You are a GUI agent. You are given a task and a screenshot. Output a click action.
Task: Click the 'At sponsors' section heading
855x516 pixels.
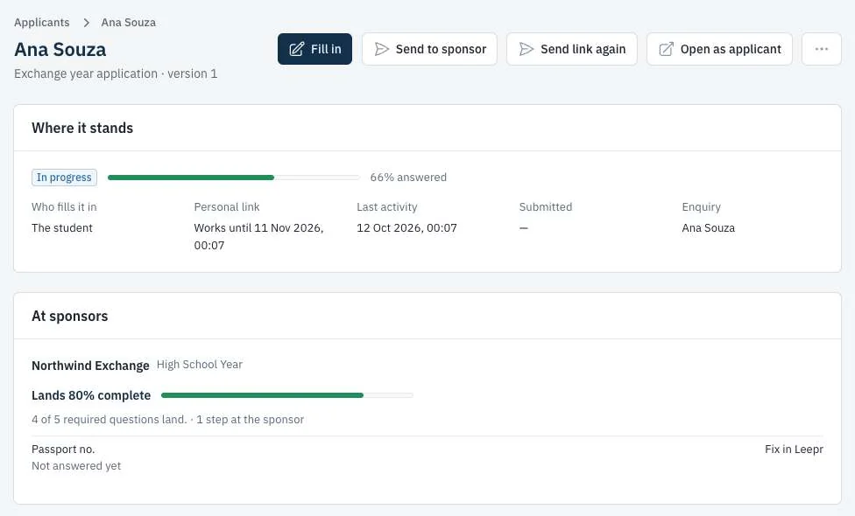[x=70, y=317]
